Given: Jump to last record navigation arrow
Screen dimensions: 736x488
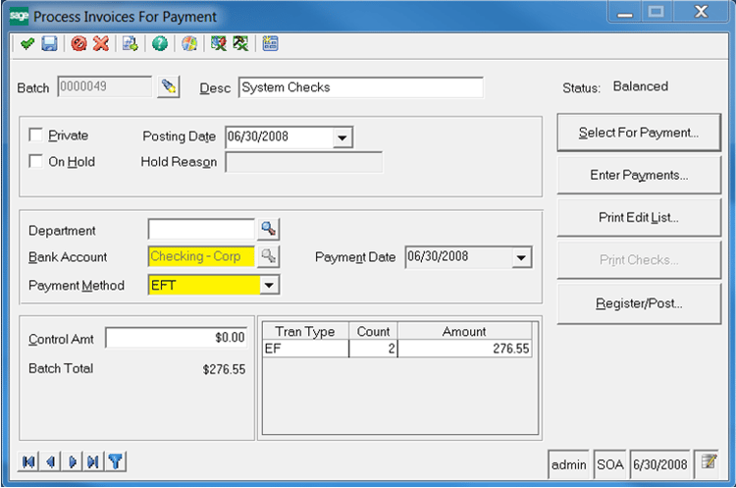Looking at the screenshot, I should (92, 461).
